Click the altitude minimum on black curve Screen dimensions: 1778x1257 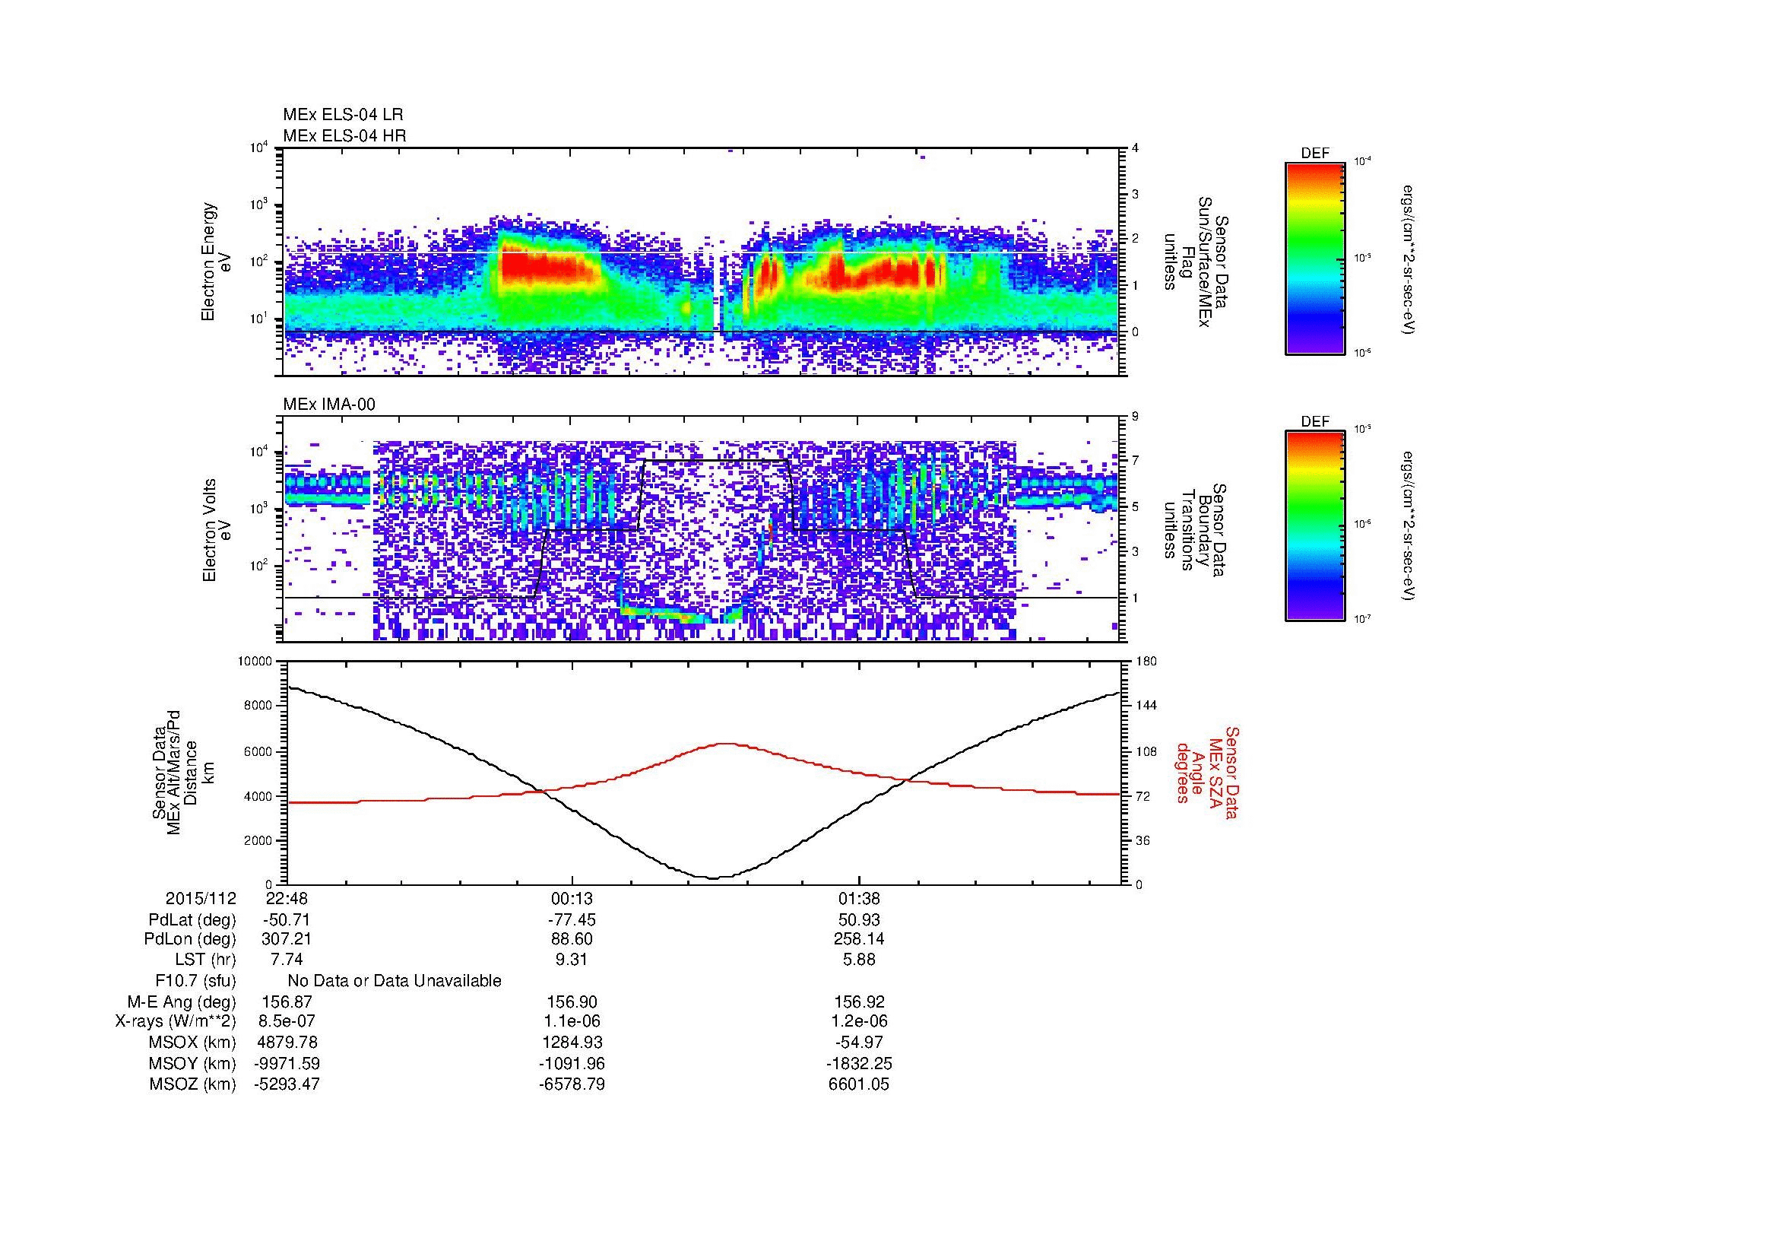pos(713,878)
